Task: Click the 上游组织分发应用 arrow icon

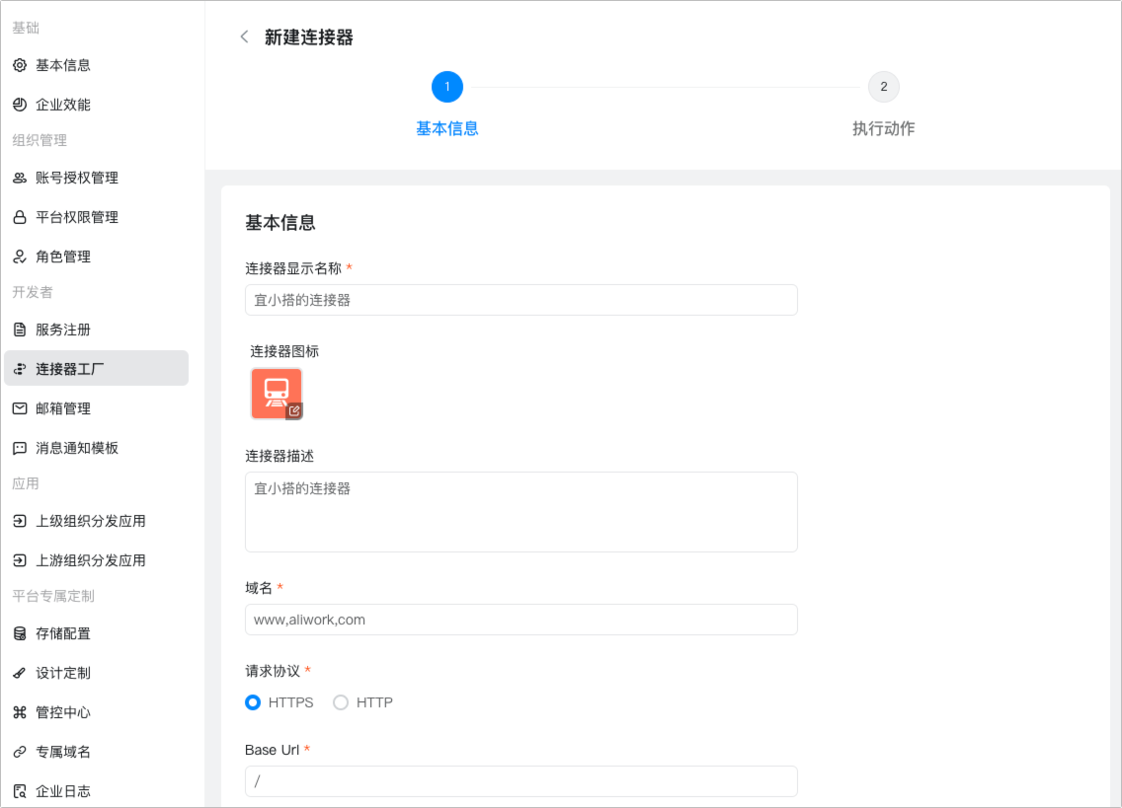Action: (x=20, y=560)
